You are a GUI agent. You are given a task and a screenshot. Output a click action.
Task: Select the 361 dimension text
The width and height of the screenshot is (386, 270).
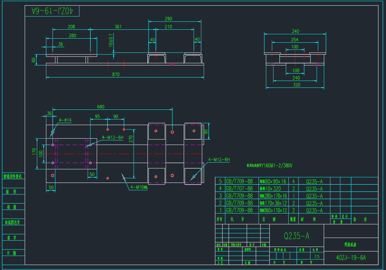118,27
